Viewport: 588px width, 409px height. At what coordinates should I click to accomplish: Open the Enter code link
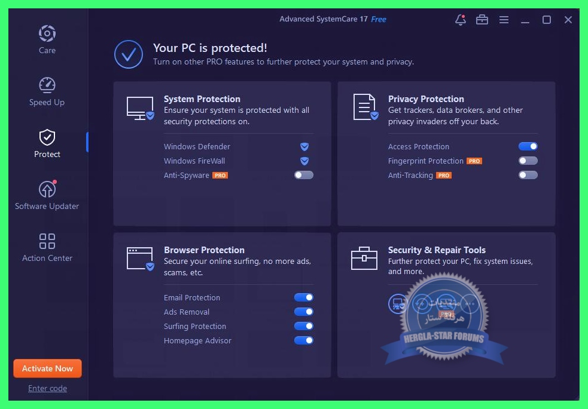[48, 389]
